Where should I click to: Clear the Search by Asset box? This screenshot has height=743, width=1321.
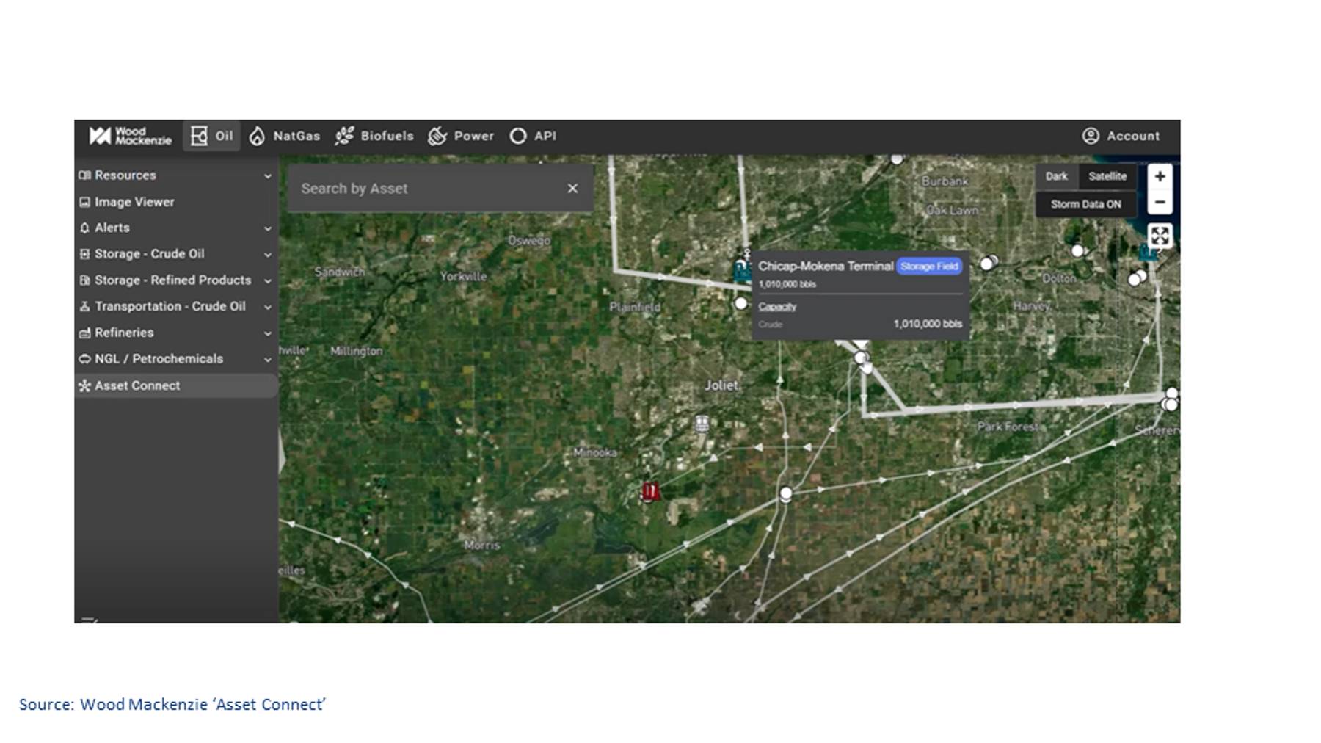(572, 189)
